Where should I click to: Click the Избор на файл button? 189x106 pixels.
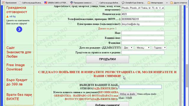127,94
